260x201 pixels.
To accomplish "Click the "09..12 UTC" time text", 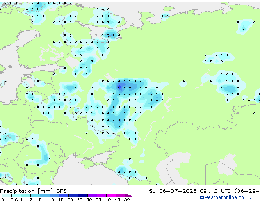I will 215,191.
